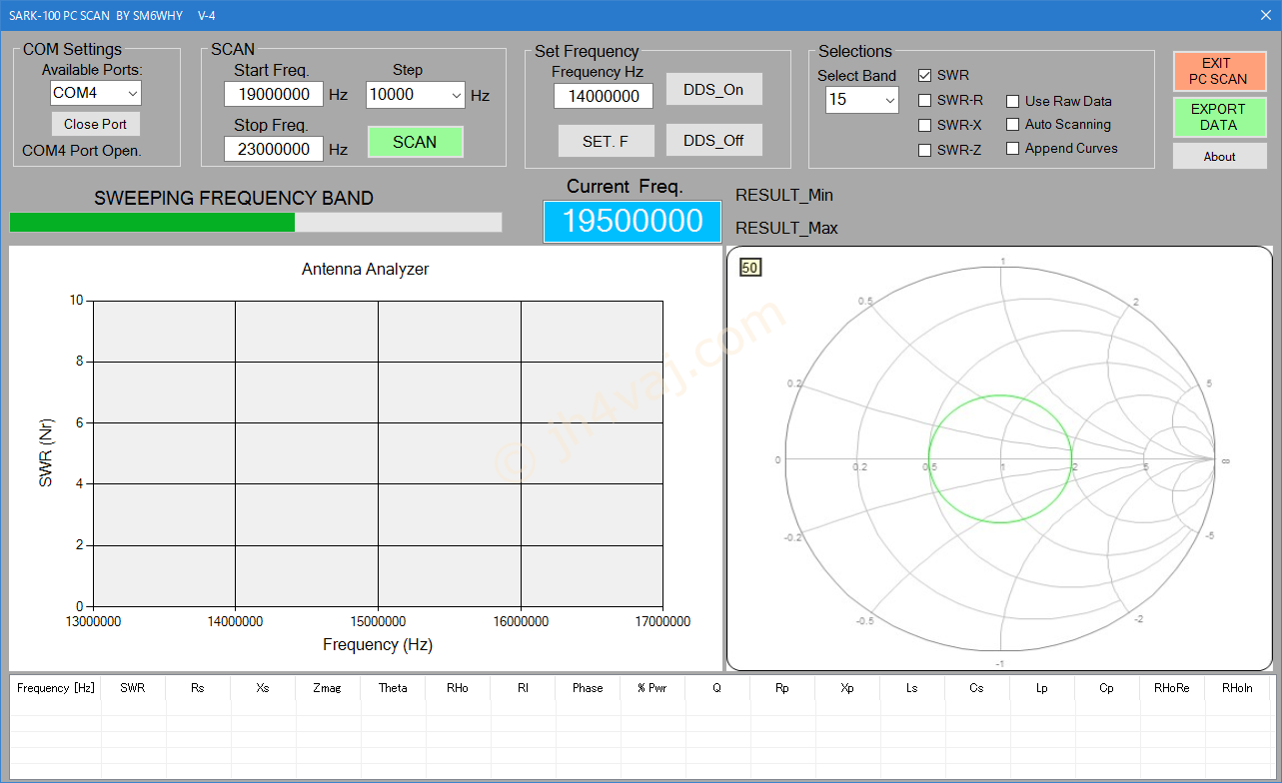Select the Xs column header
Screen dimensions: 1282x783
click(263, 687)
